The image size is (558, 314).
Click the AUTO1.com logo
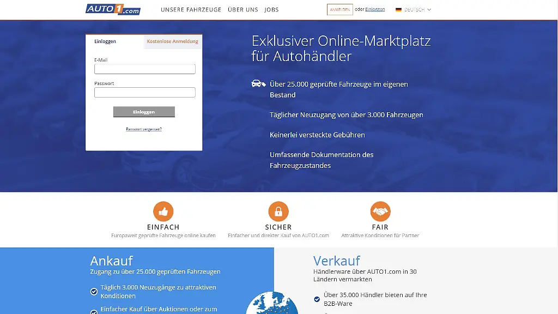(x=113, y=9)
